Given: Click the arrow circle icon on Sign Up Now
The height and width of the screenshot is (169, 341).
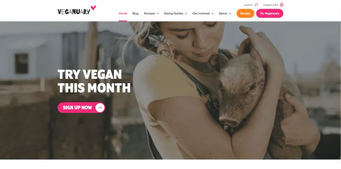Looking at the screenshot, I should (x=100, y=108).
